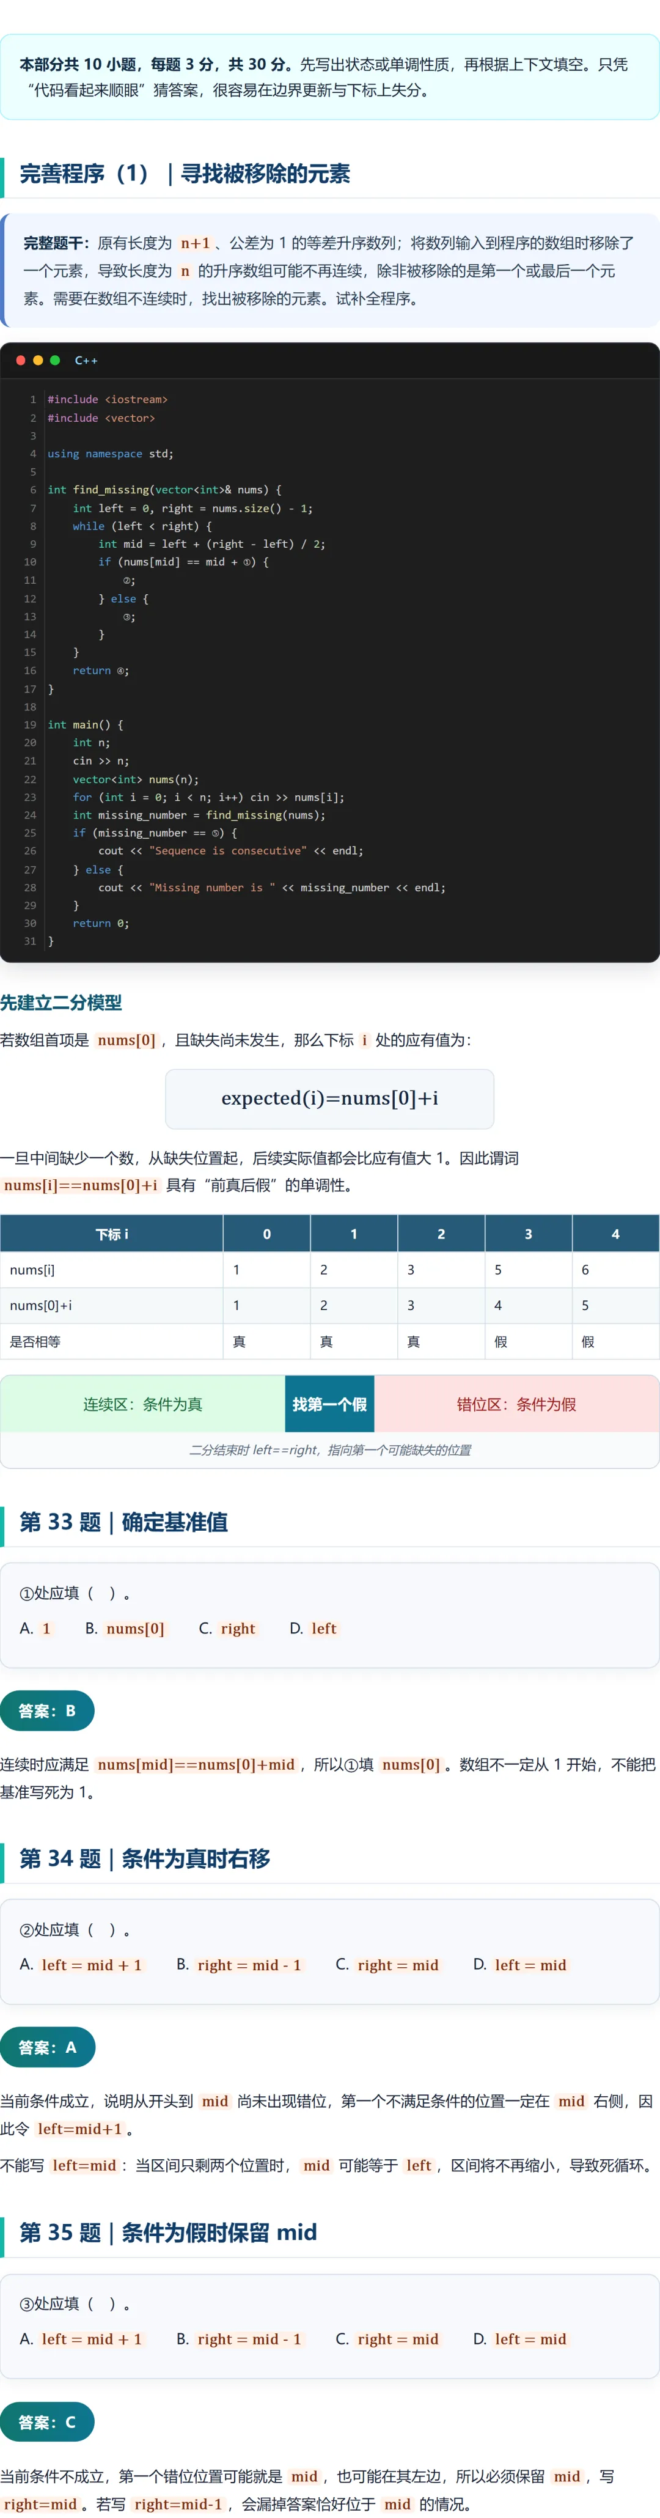Click code line 6 defining find_missing
This screenshot has width=660, height=2518.
click(x=164, y=490)
